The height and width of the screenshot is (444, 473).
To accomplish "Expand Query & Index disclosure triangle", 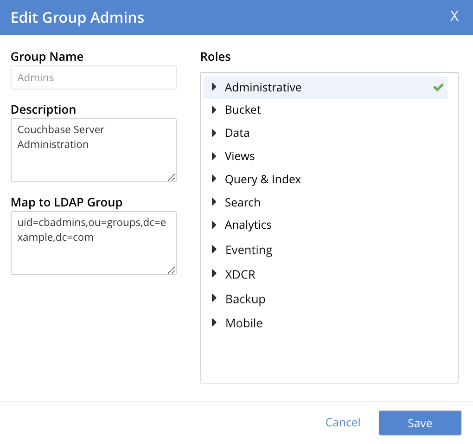I will pos(214,179).
